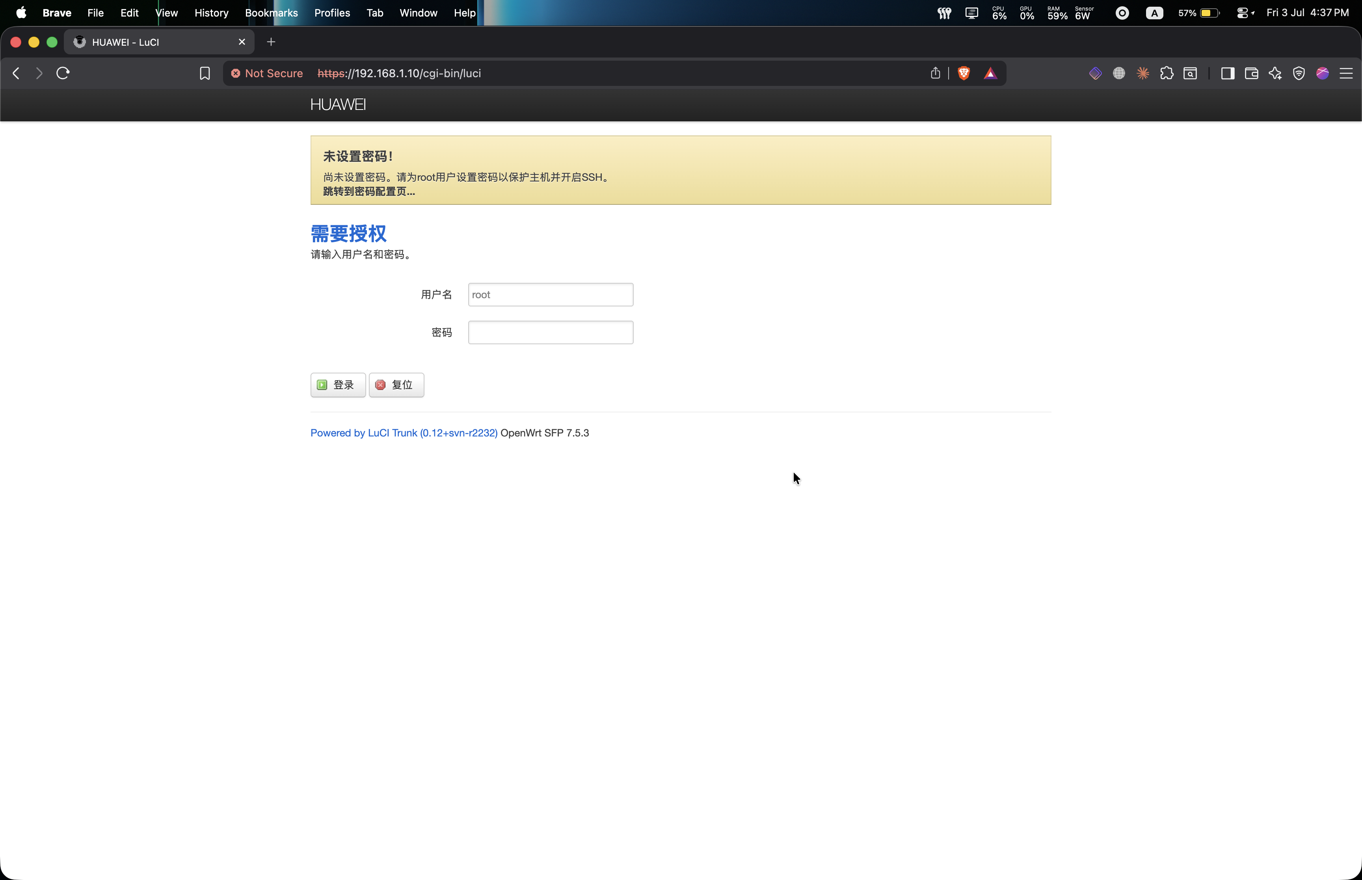Screen dimensions: 1362x880
Task: Click the screen display icon in menu bar
Action: (971, 13)
